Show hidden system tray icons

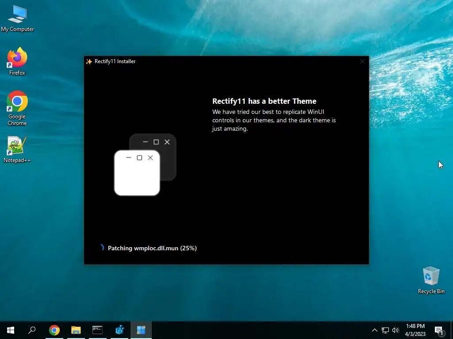click(x=374, y=330)
